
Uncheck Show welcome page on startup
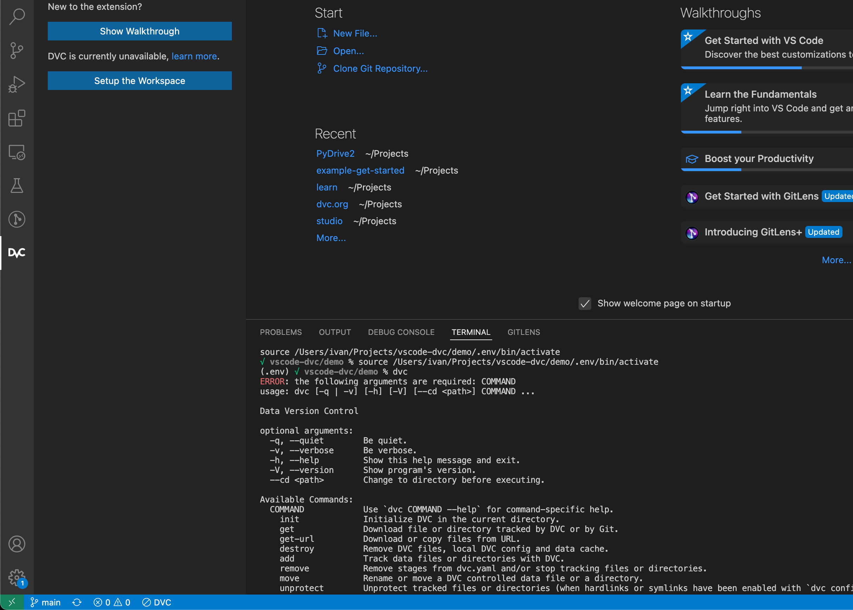585,304
